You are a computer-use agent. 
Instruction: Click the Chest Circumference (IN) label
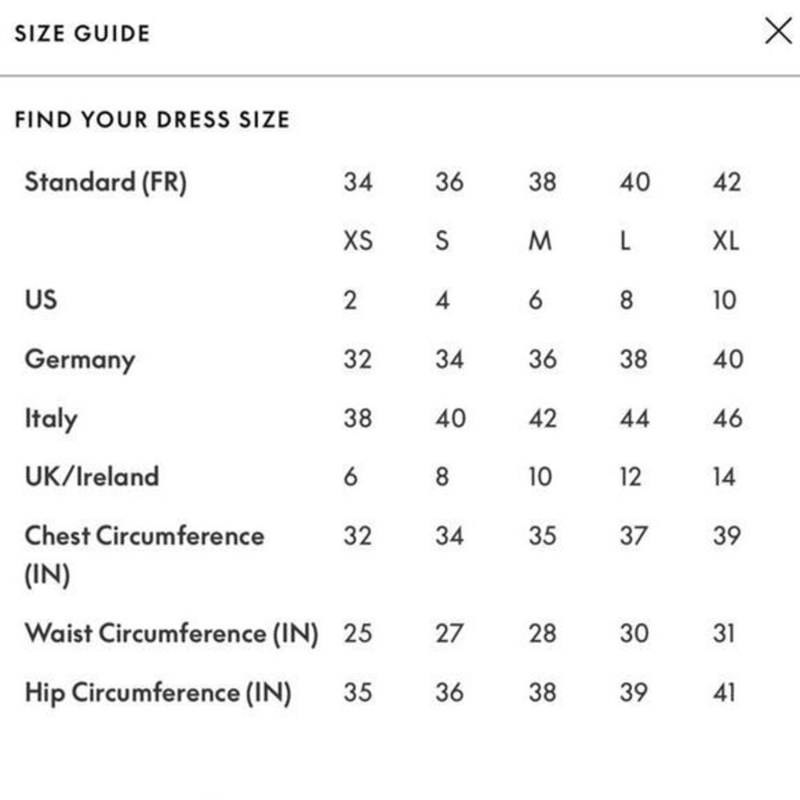click(144, 556)
